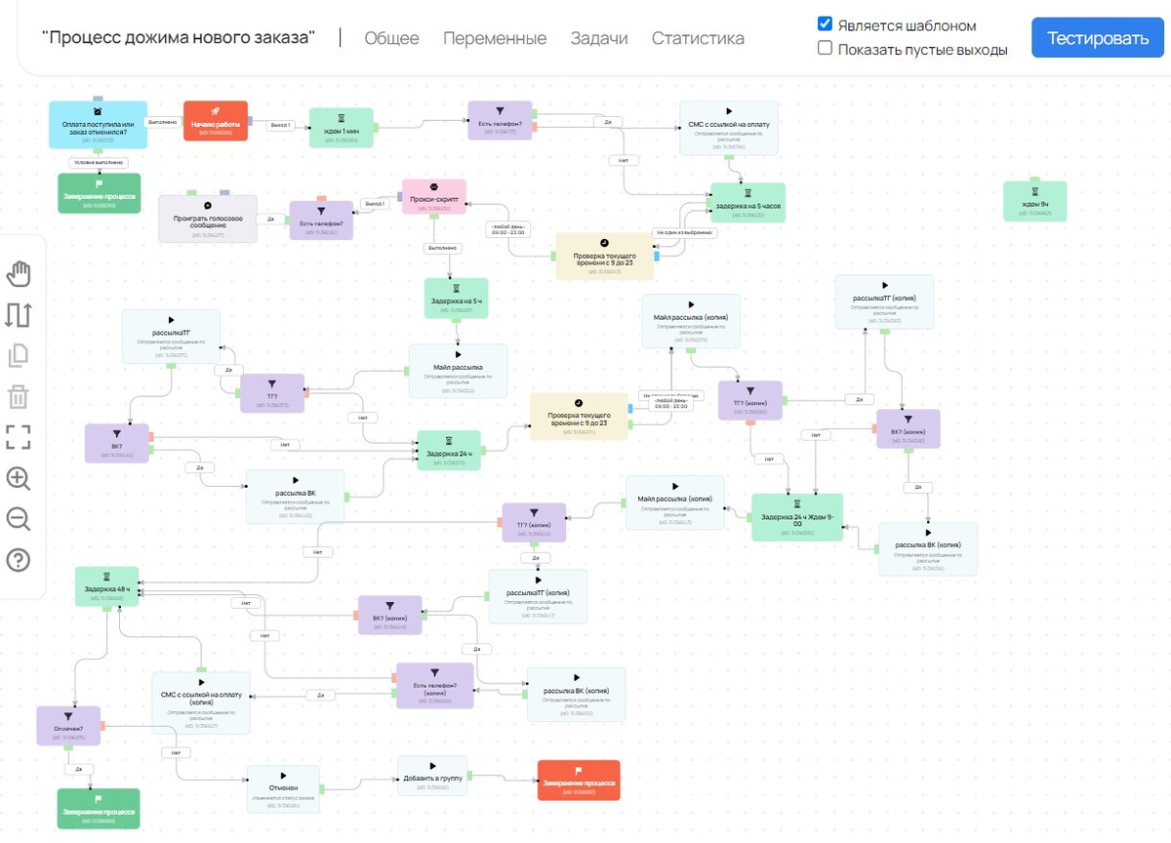Click the vertical swap arrows icon

(19, 315)
